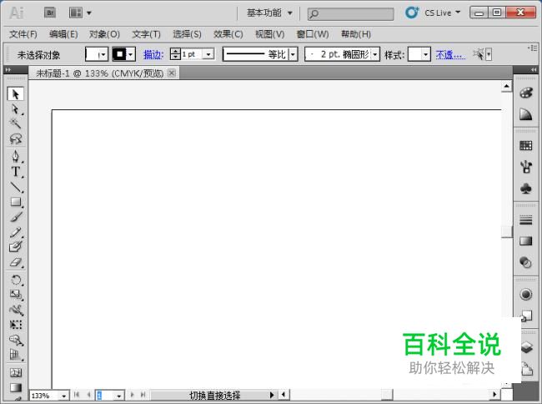The width and height of the screenshot is (542, 404).
Task: Select the Type tool
Action: (16, 172)
